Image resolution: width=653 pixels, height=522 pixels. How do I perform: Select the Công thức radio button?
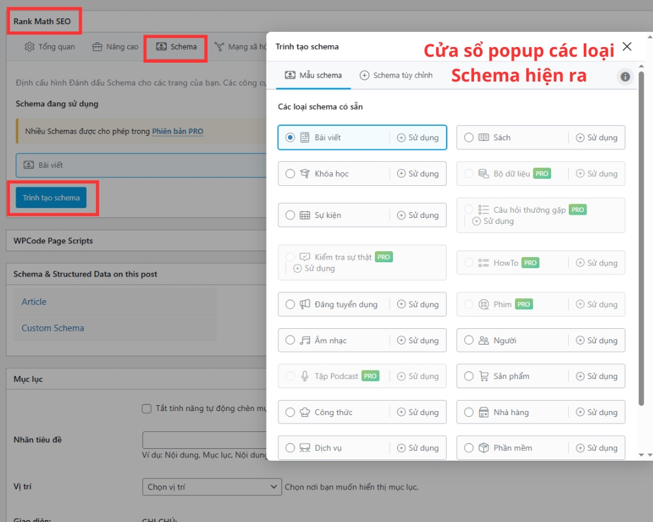[291, 412]
